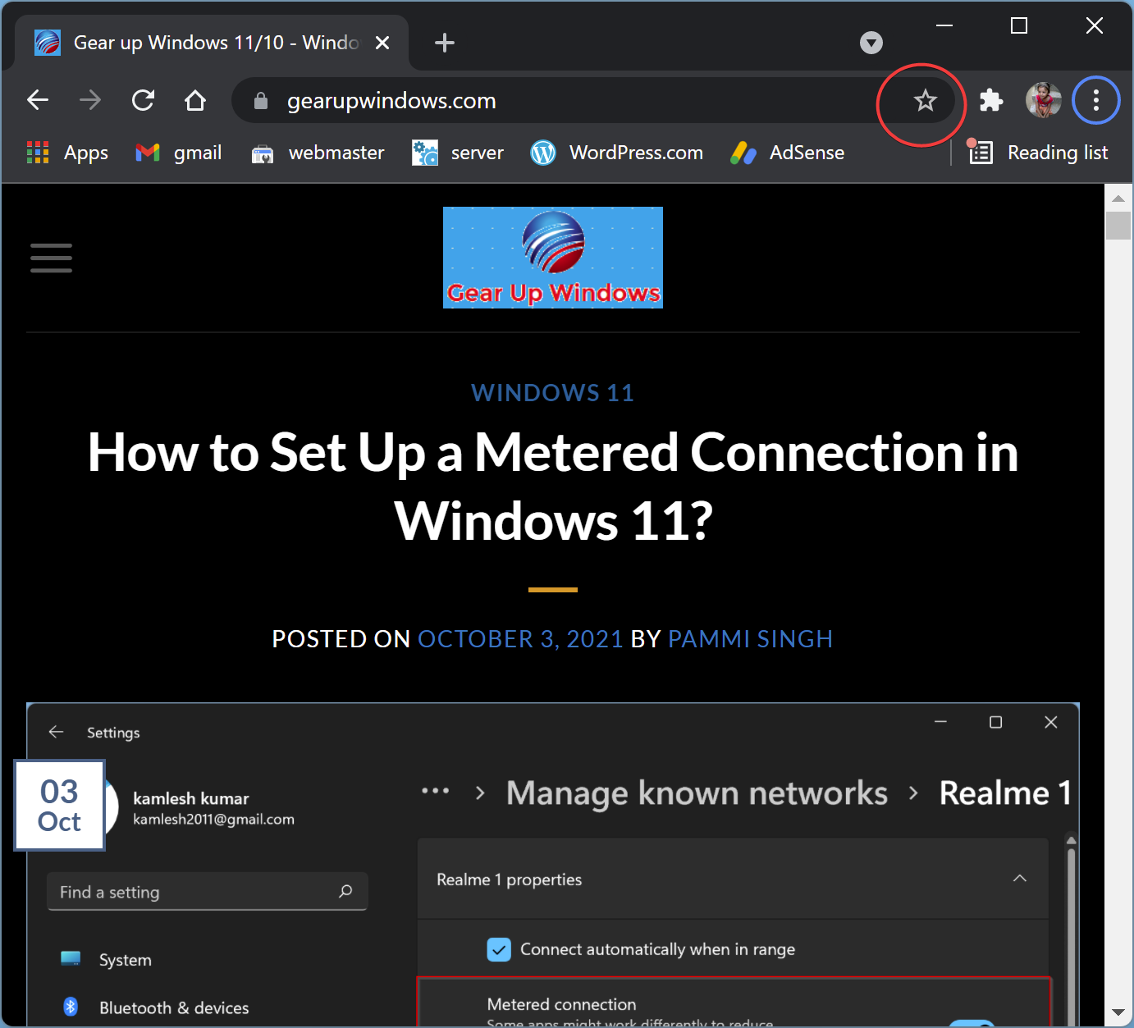Open the webmaster bookmark
The width and height of the screenshot is (1134, 1028).
(x=318, y=153)
